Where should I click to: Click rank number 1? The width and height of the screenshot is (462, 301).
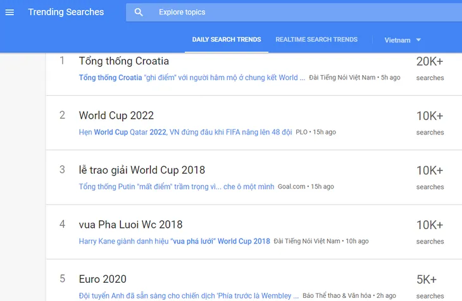pos(62,61)
